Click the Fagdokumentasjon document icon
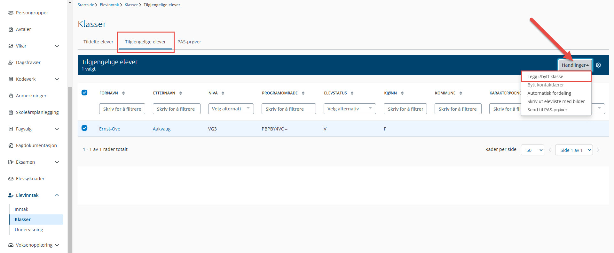The image size is (614, 253). coord(11,145)
